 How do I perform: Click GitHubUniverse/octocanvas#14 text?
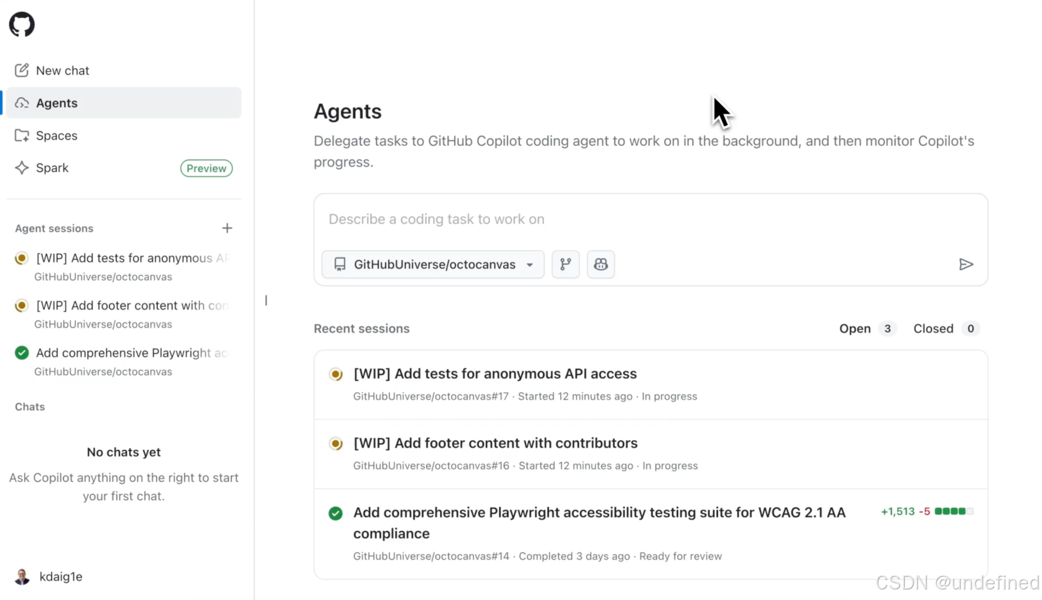point(431,556)
